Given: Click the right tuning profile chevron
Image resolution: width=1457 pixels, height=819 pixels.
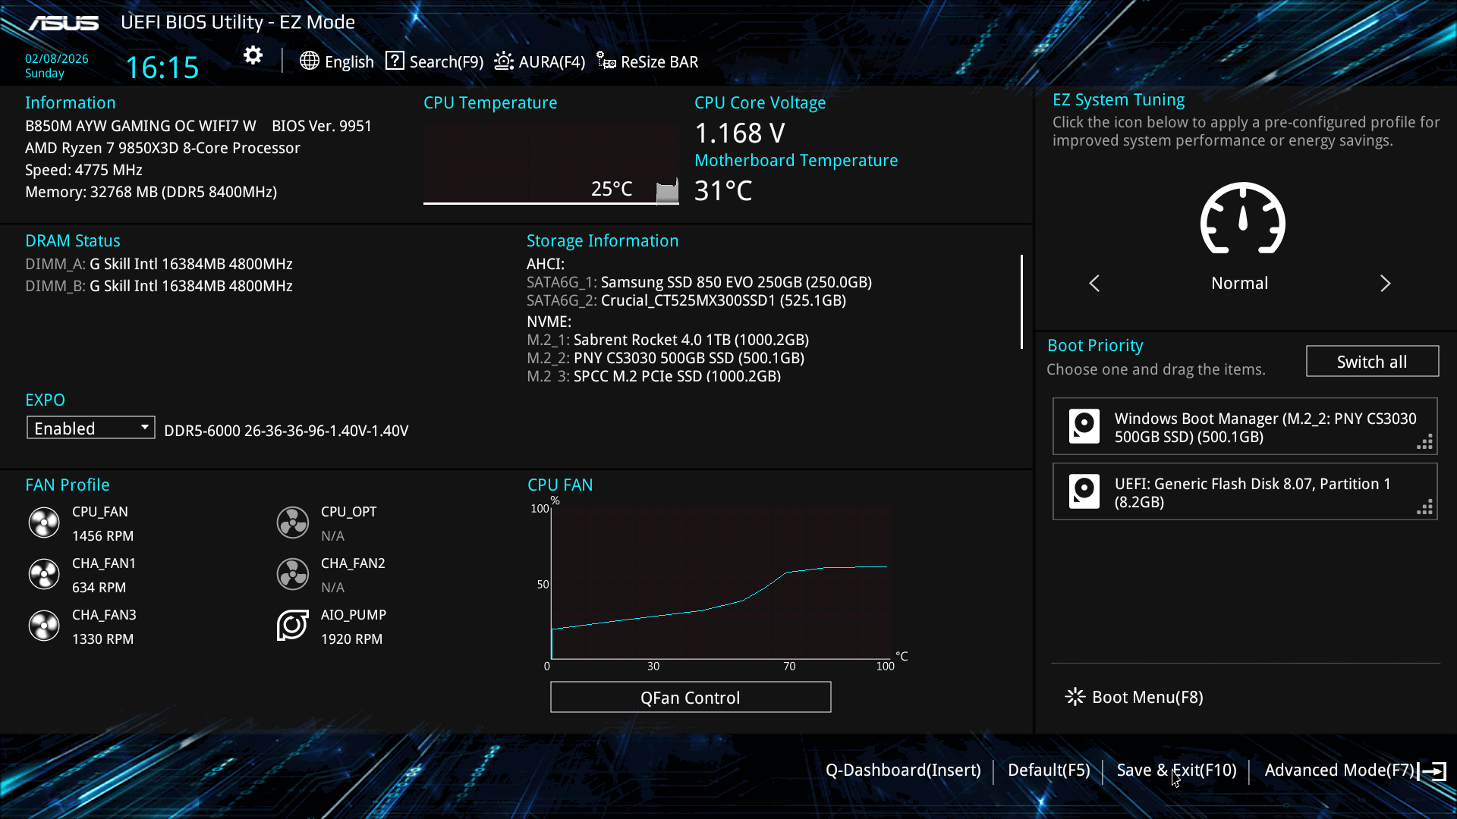Looking at the screenshot, I should (x=1385, y=284).
